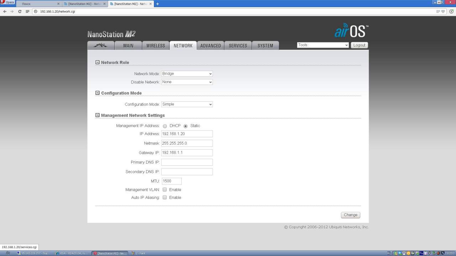Select DHCP for Management IP Address
456x256 pixels.
coord(165,126)
